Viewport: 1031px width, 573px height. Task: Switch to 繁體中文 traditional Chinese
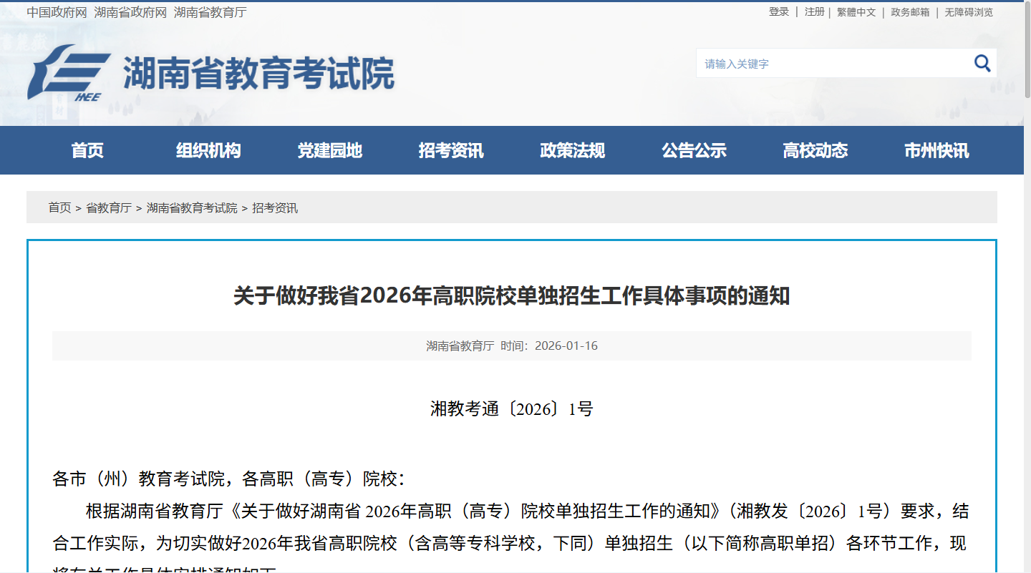pyautogui.click(x=856, y=11)
